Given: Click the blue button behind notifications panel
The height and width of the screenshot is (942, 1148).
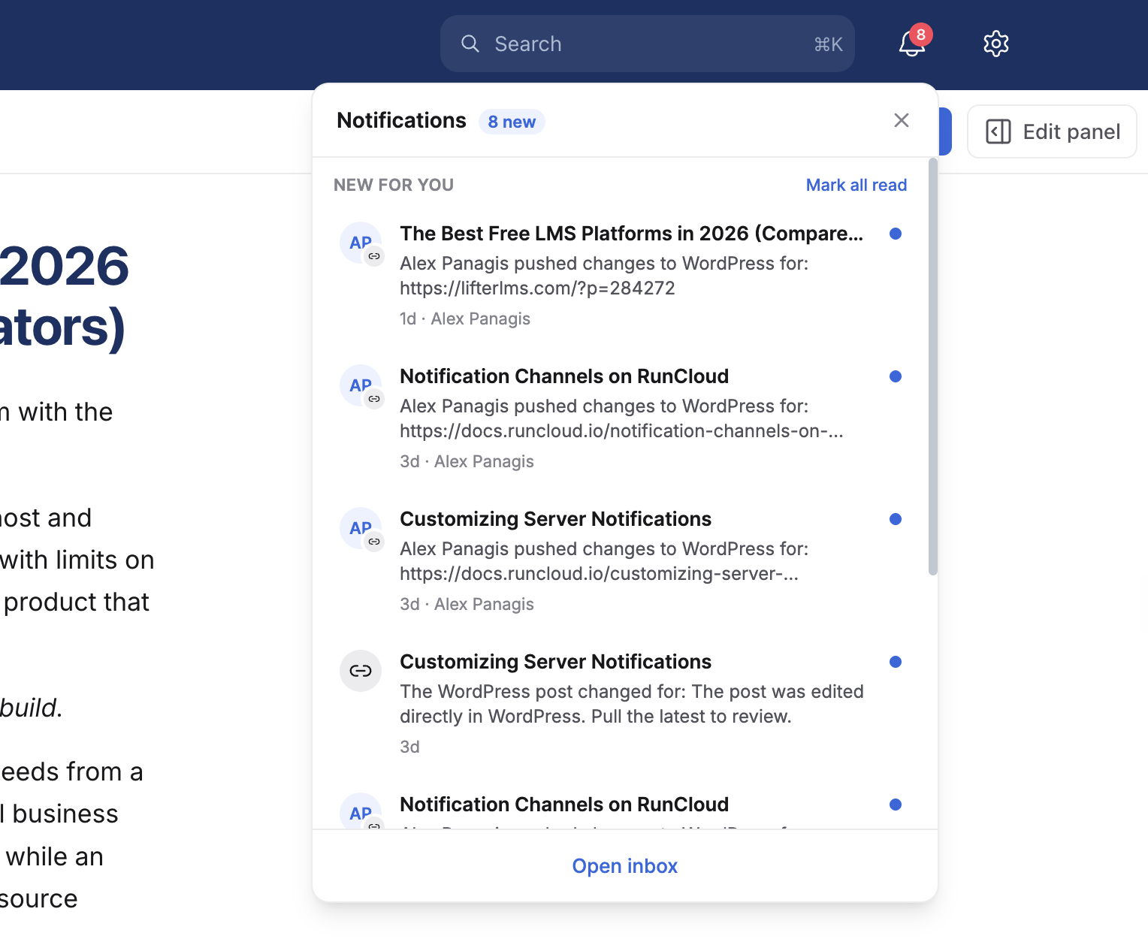Looking at the screenshot, I should click(x=945, y=131).
